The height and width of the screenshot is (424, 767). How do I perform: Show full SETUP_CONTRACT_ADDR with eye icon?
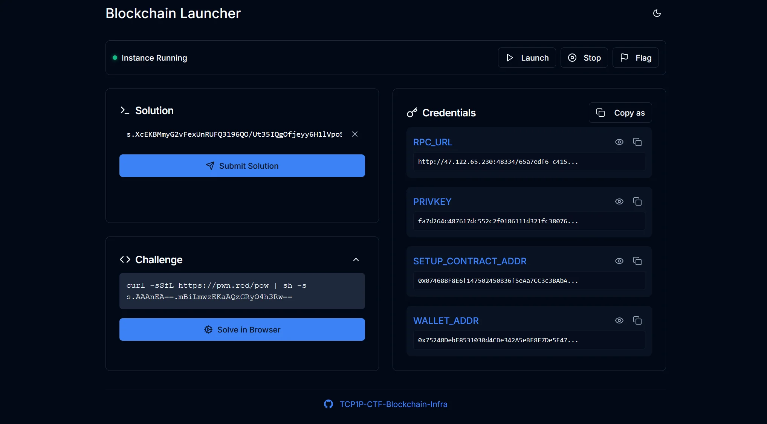pos(619,261)
